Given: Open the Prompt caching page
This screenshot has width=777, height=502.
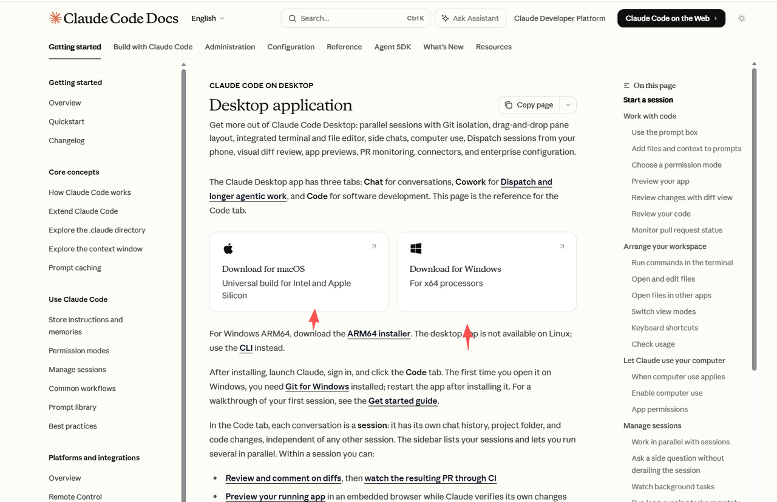Looking at the screenshot, I should pos(75,268).
